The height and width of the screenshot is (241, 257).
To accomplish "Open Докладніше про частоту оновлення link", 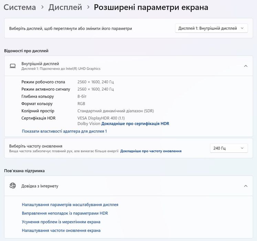I will tap(151, 151).
